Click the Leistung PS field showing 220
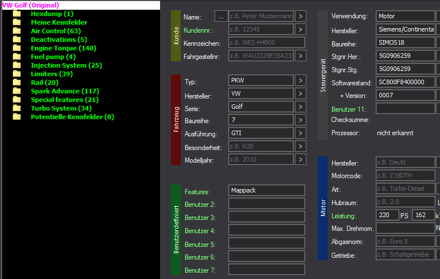Viewport: 440px width, 279px height. (387, 215)
